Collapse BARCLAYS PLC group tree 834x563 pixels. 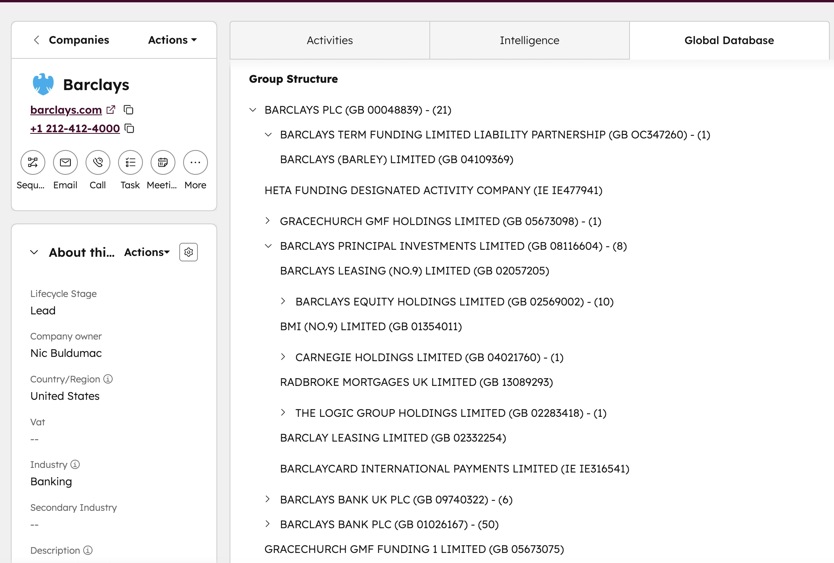tap(253, 110)
